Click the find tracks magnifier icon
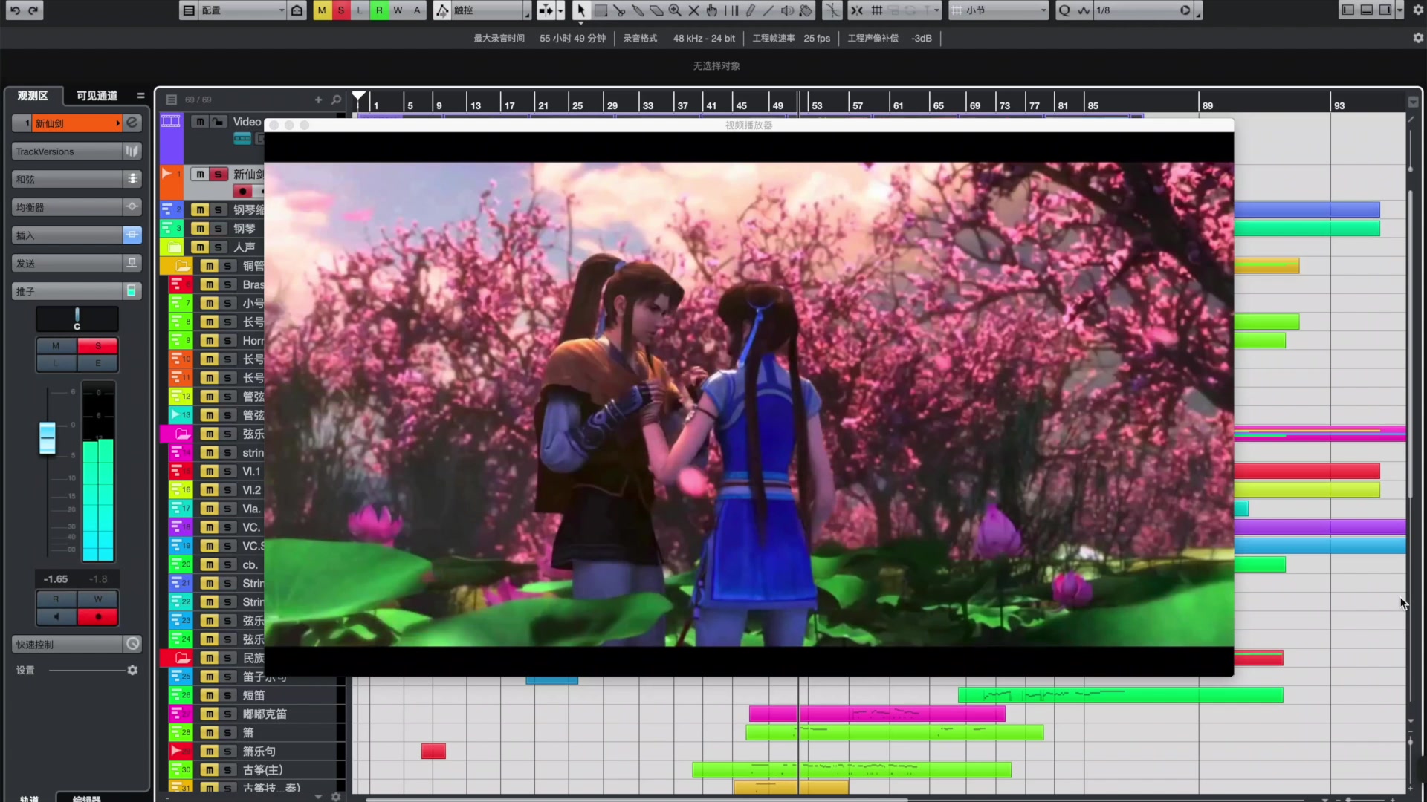 336,100
